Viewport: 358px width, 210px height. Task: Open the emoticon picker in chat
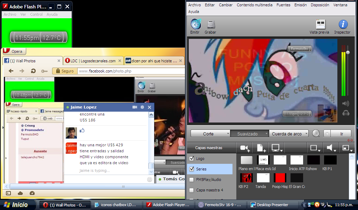click(x=150, y=180)
